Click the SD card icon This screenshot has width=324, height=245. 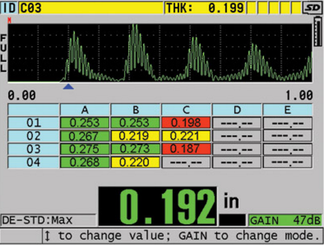pos(312,8)
